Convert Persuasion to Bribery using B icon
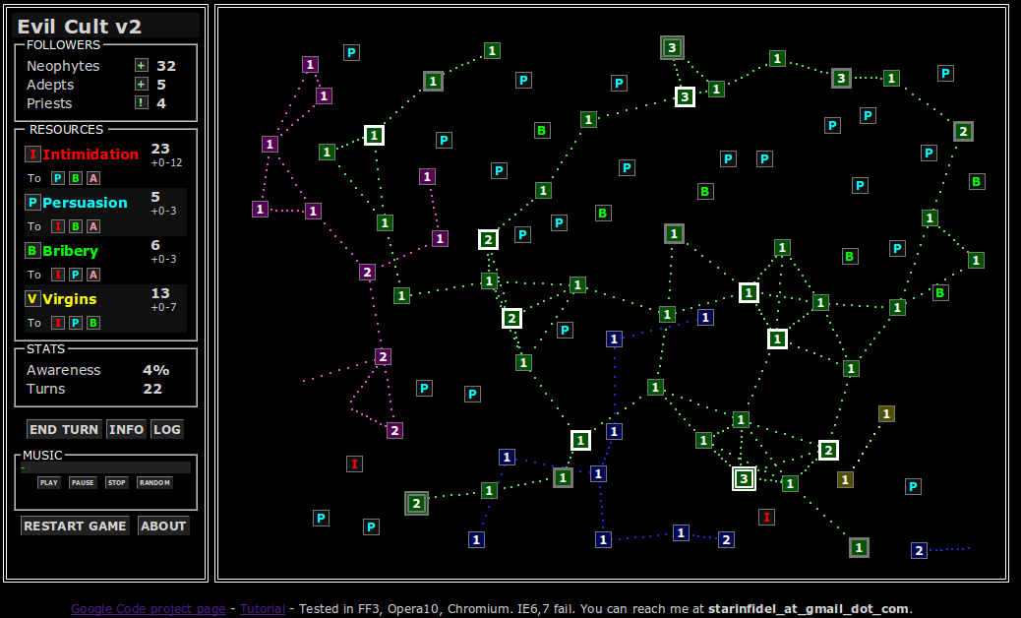Screen dimensions: 1021x618 click(76, 226)
